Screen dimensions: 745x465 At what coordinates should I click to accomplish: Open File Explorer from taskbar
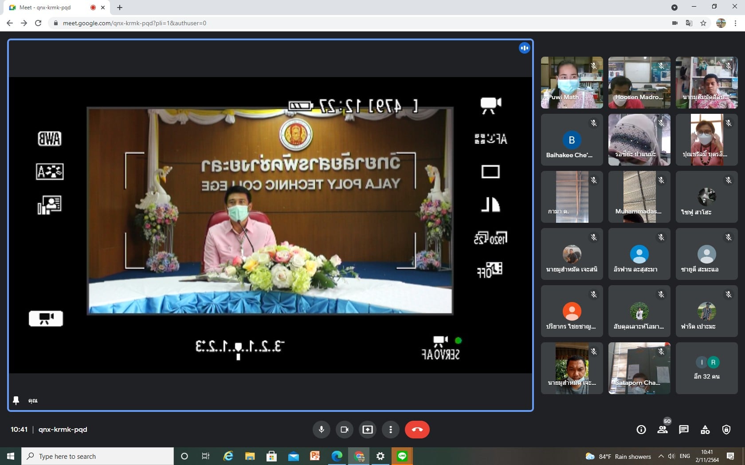pyautogui.click(x=250, y=456)
